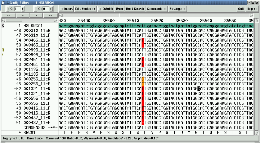
Task: Click the R flag beside 000906_11cR
Action: [x=3, y=50]
